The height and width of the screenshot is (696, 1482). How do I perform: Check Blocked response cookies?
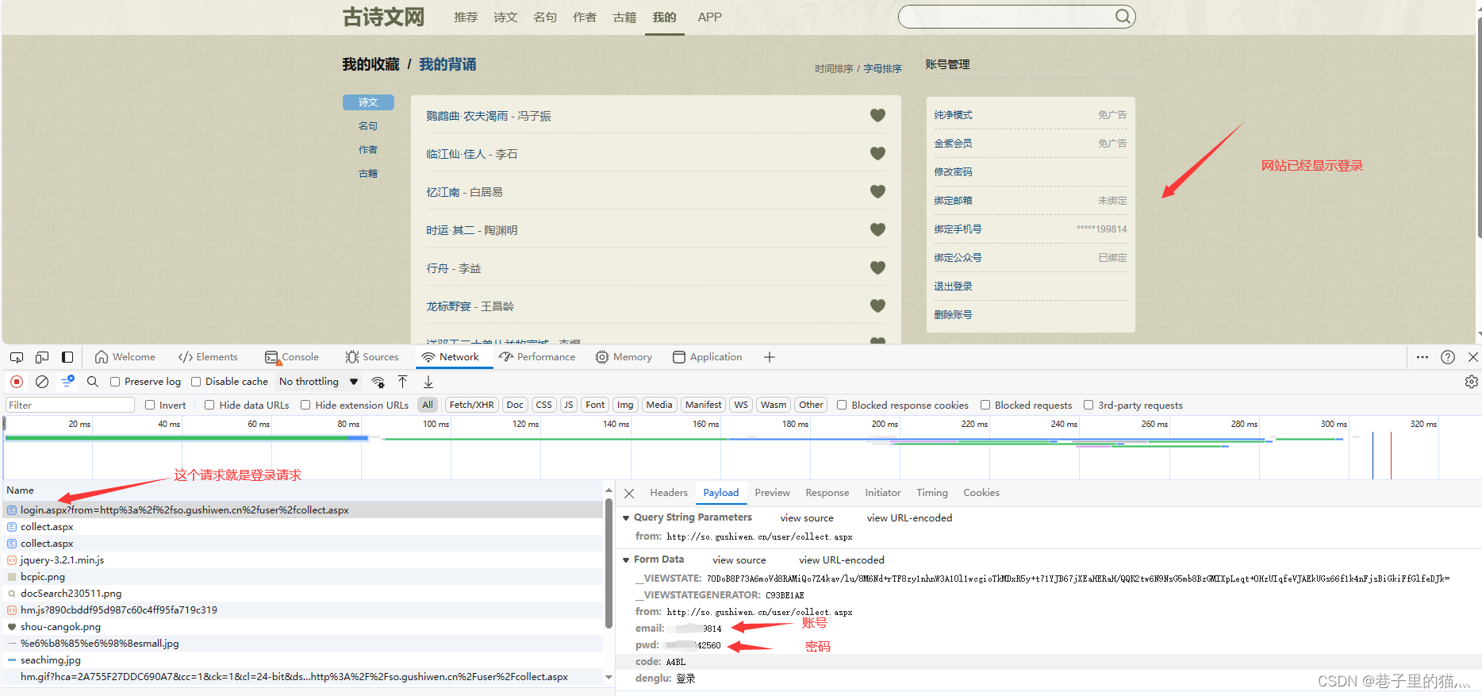tap(842, 405)
